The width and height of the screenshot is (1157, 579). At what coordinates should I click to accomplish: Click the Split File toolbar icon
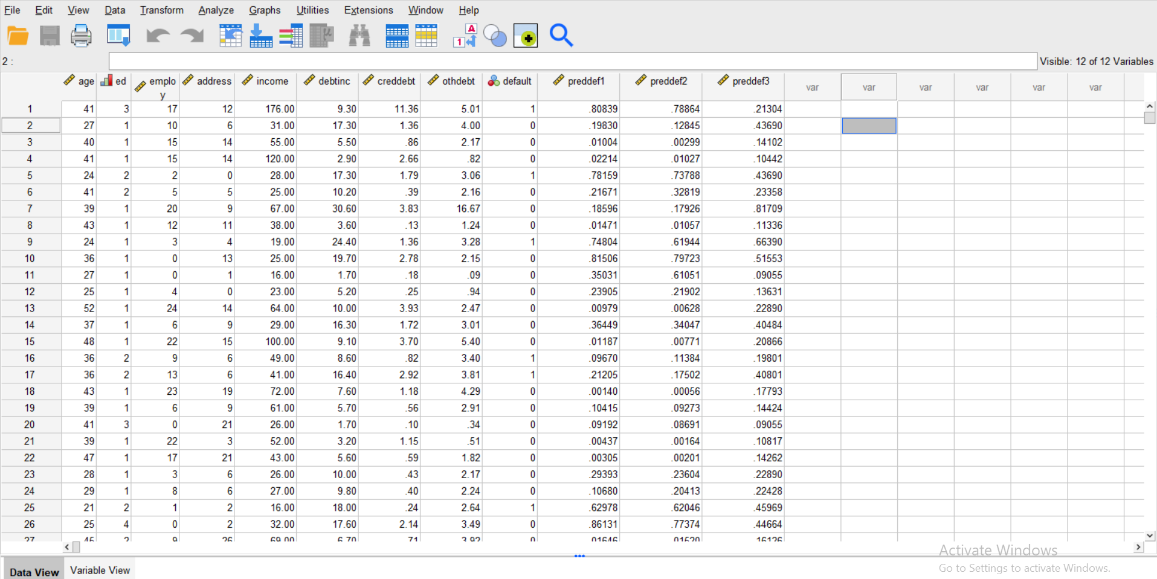pyautogui.click(x=397, y=36)
